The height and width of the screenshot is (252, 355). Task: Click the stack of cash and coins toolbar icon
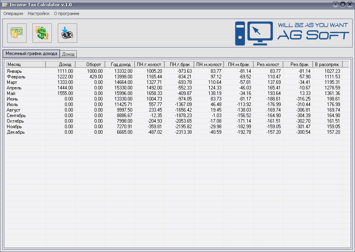pos(17,33)
